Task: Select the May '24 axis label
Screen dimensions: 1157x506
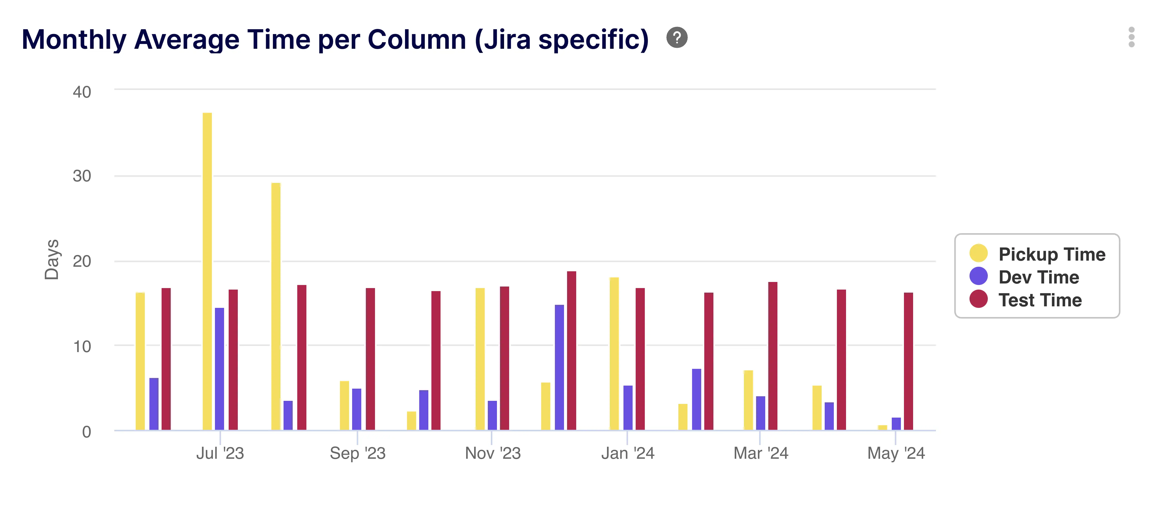Action: click(897, 453)
